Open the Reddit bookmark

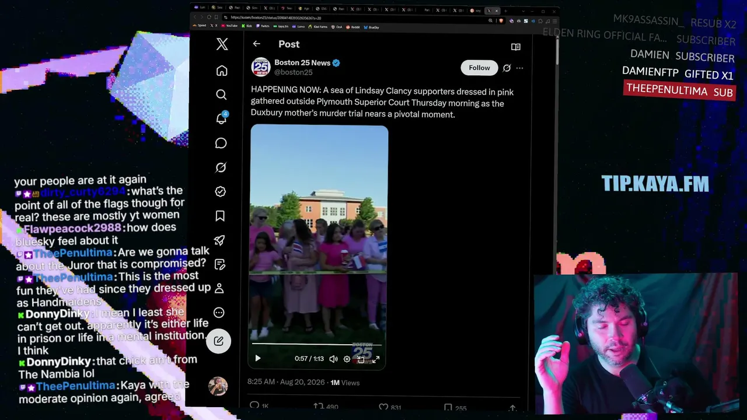[353, 27]
